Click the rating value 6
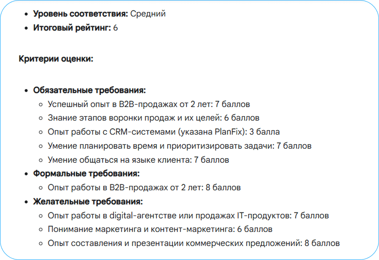The height and width of the screenshot is (260, 379). pos(115,28)
